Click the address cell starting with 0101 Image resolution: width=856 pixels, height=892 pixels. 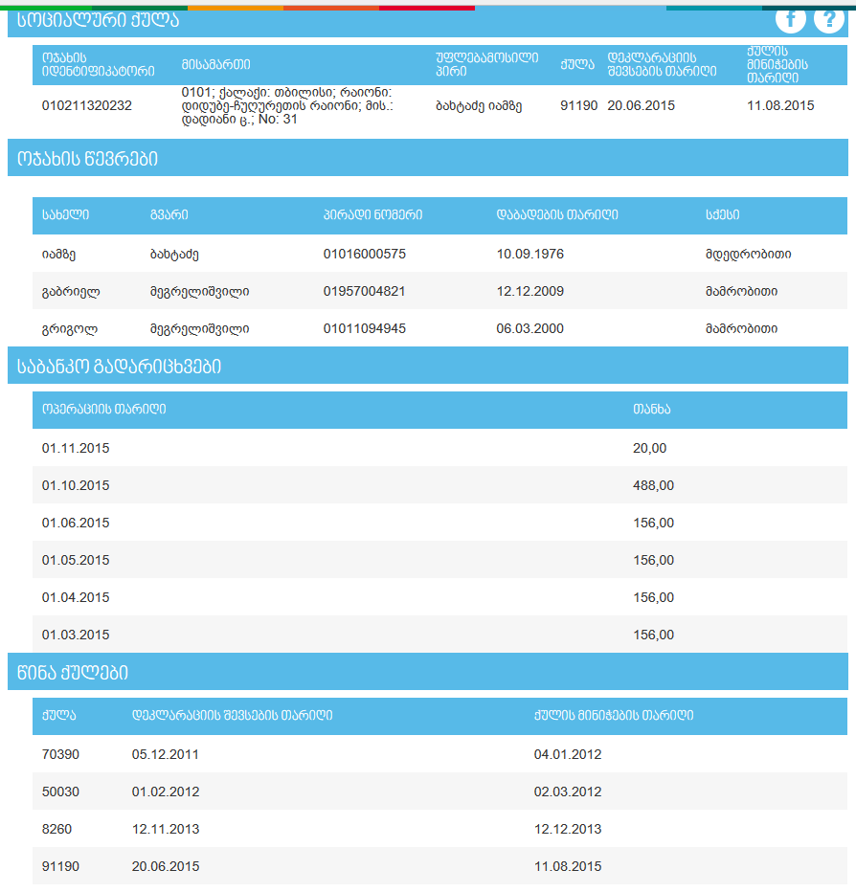[286, 105]
